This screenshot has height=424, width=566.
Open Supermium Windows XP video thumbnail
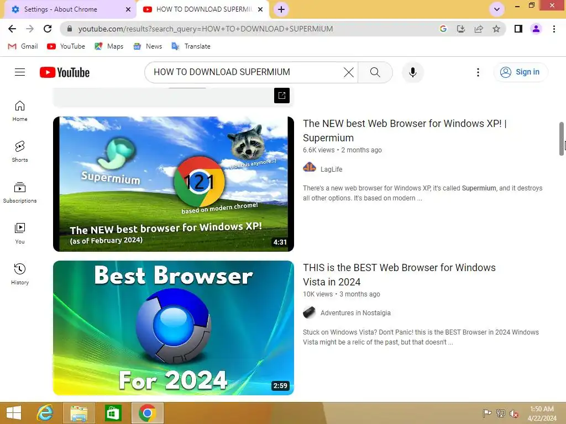173,184
